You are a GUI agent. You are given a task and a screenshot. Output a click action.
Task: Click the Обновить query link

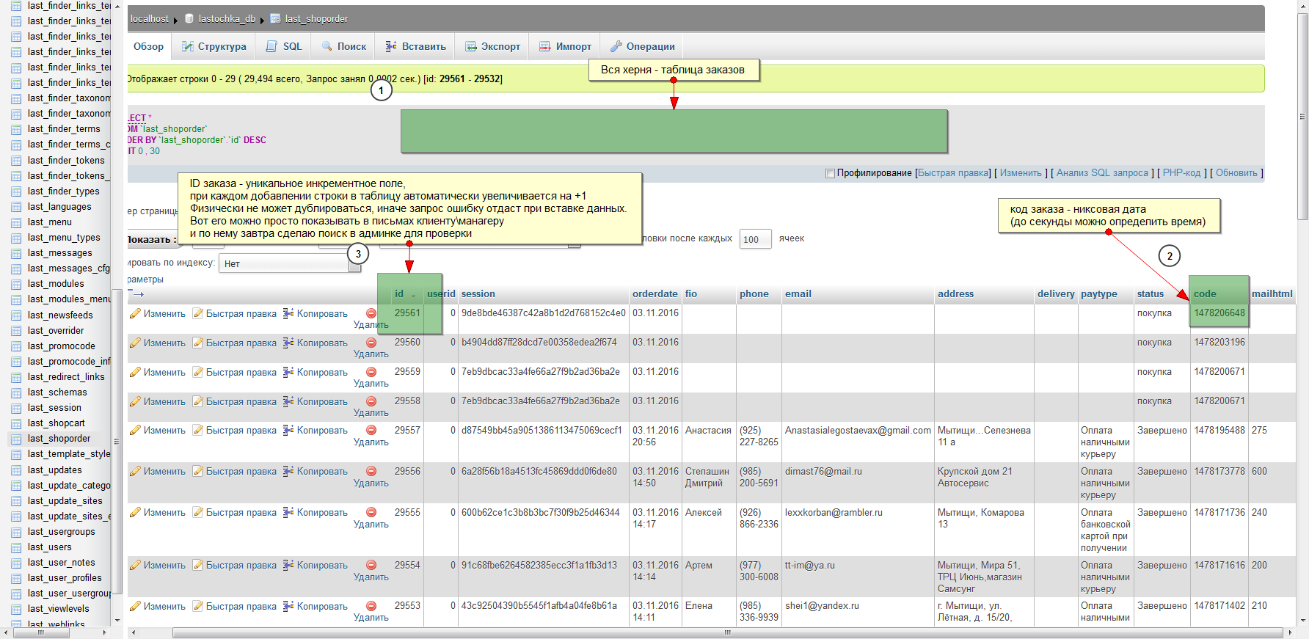tap(1236, 173)
